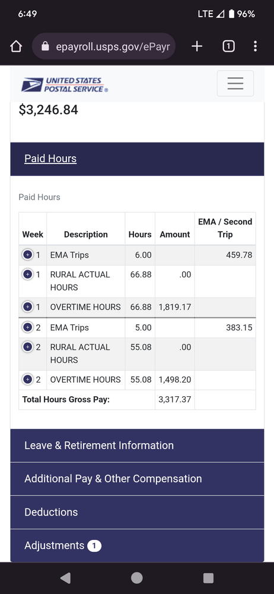Select the 6.00 EMA Trips hours cell
The height and width of the screenshot is (594, 274).
click(140, 255)
